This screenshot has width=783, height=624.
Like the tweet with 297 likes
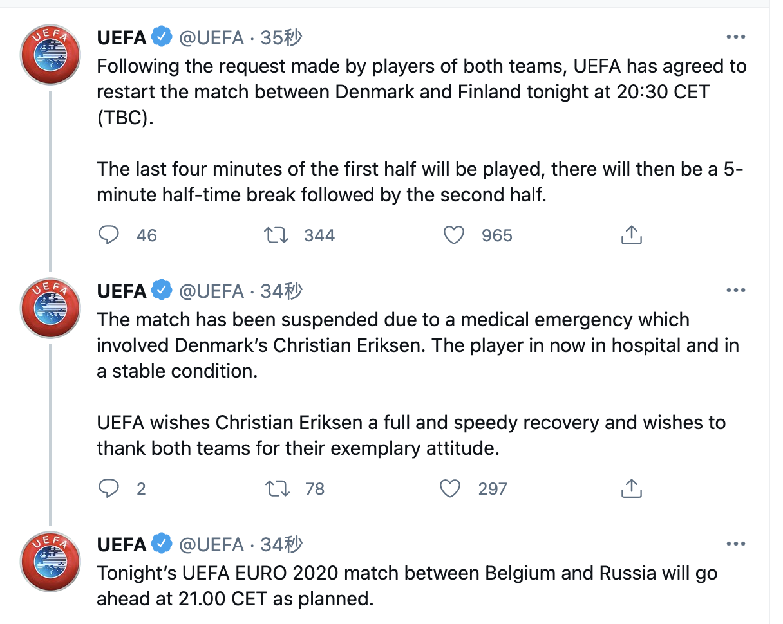(450, 489)
